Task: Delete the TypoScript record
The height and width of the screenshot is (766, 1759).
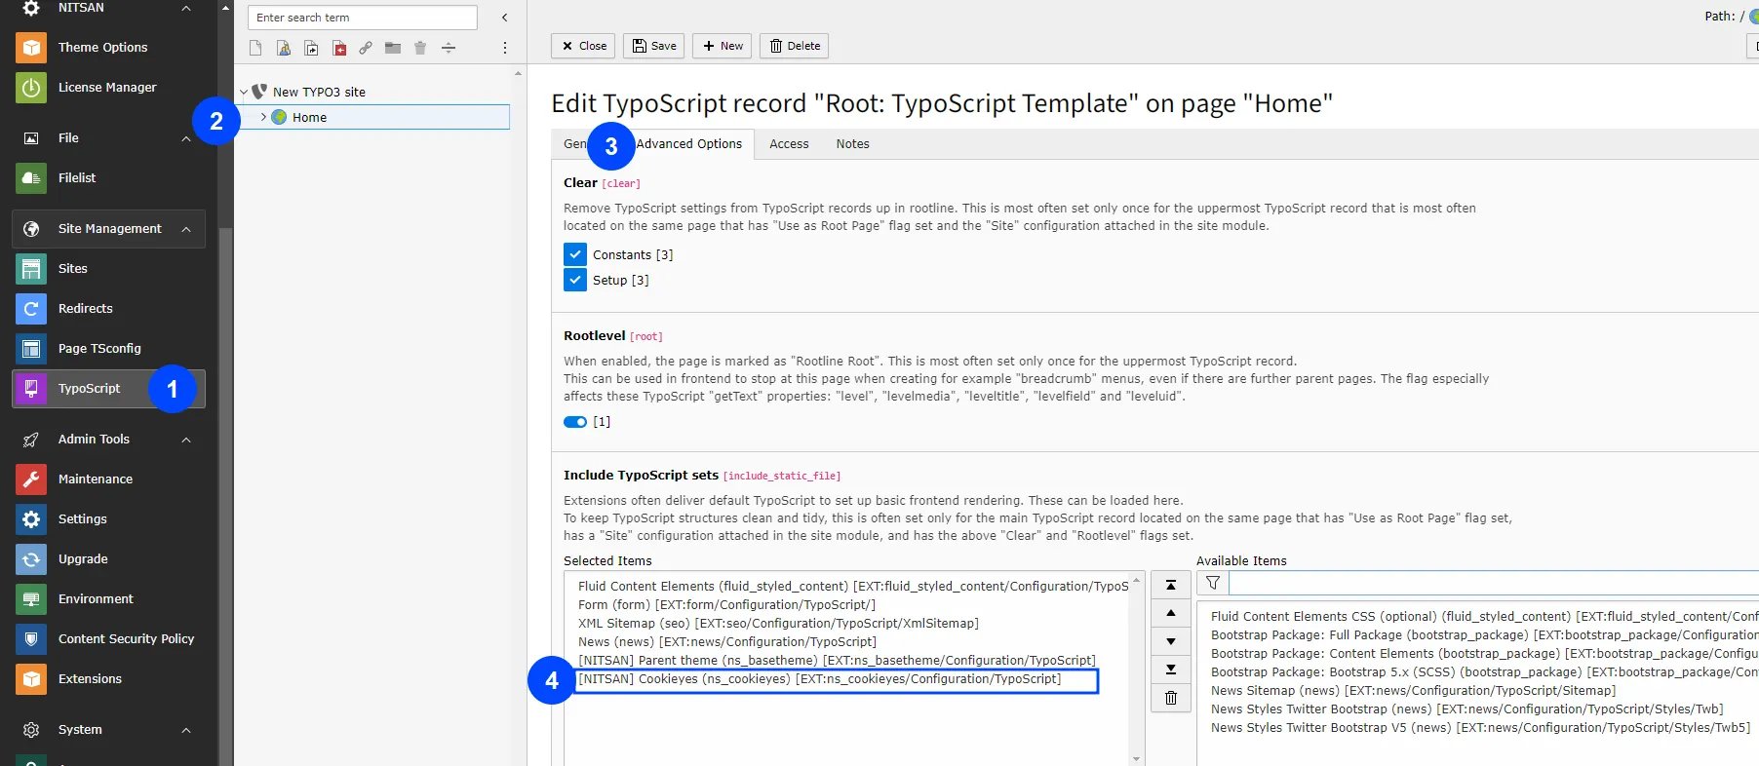Action: (x=795, y=46)
